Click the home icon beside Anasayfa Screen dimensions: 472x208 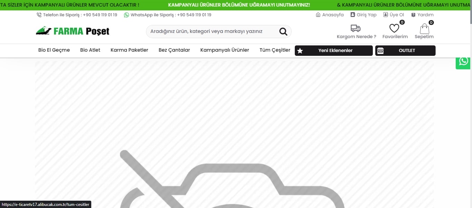point(318,15)
